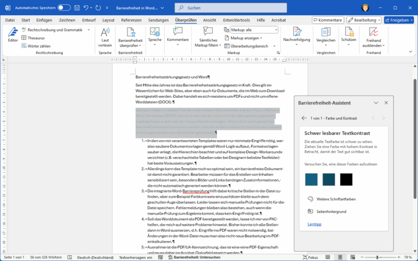The height and width of the screenshot is (261, 418).
Task: Click the Vergleichen compare icon
Action: click(x=326, y=32)
